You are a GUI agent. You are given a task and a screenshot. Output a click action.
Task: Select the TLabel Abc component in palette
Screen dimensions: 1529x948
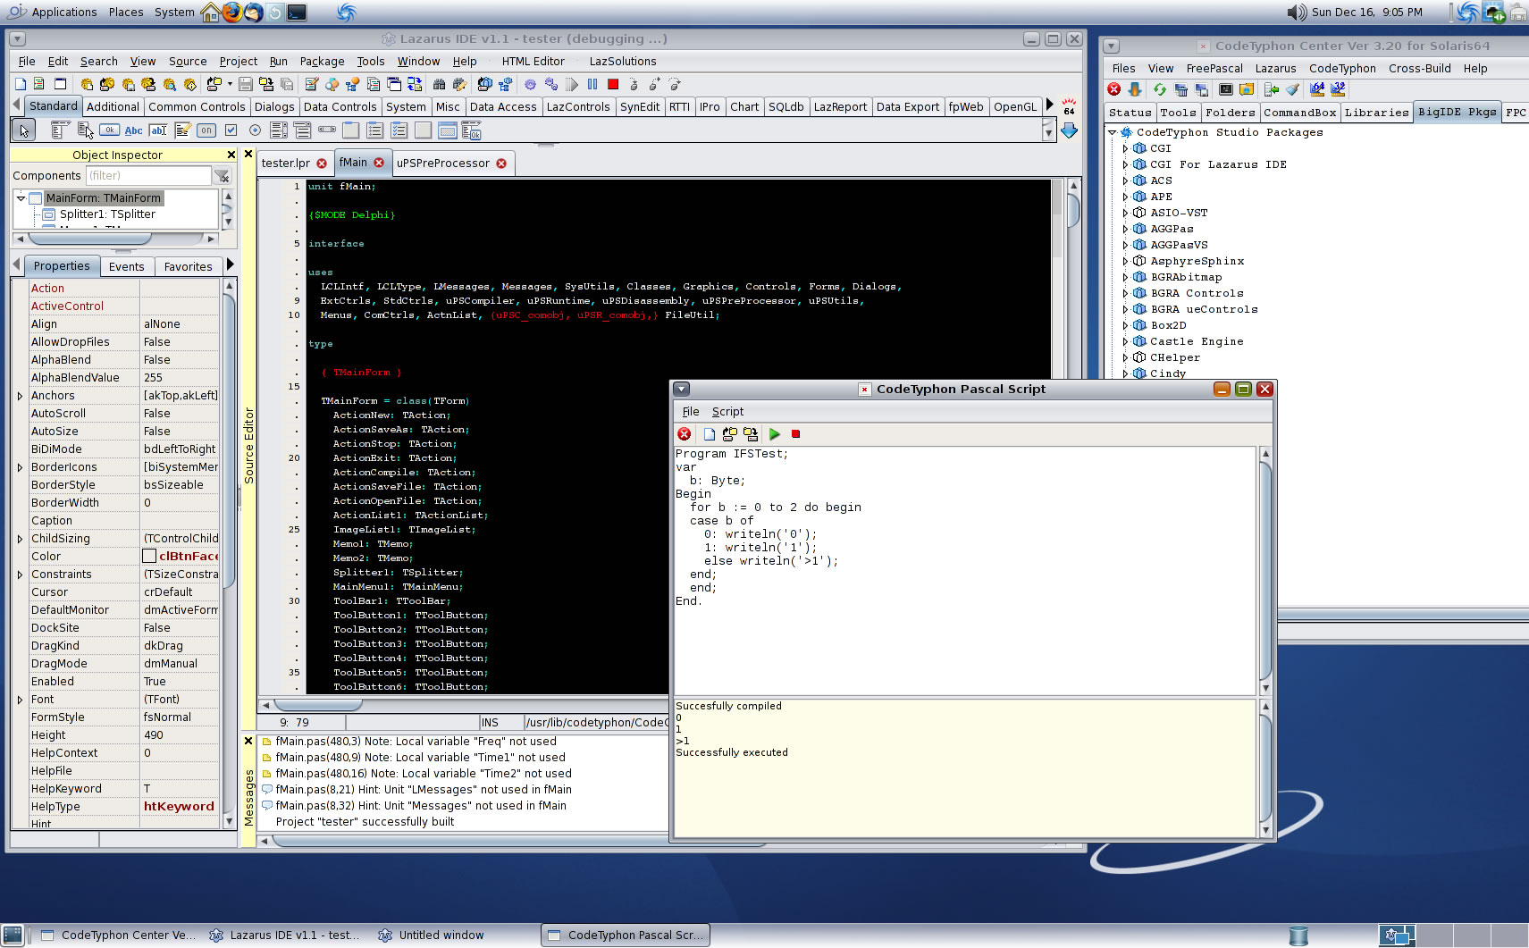tap(133, 130)
